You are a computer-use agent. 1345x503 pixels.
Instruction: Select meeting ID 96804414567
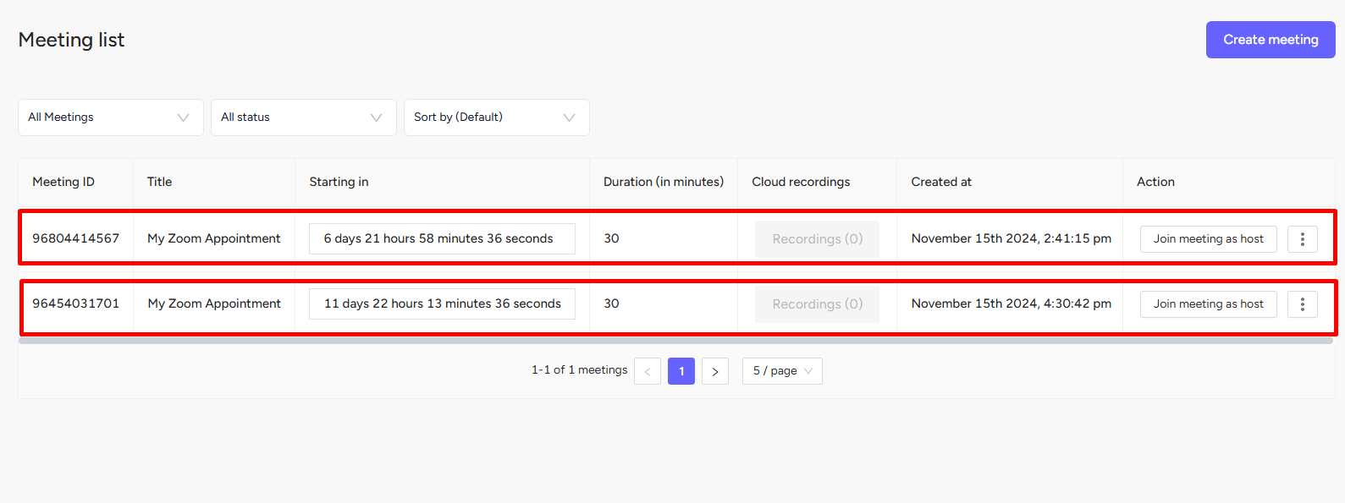(76, 238)
